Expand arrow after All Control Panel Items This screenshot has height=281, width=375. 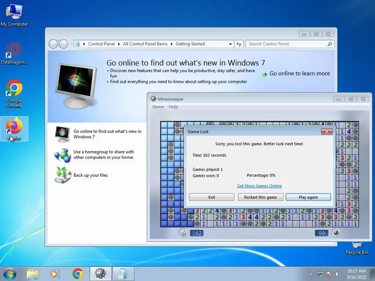[171, 44]
